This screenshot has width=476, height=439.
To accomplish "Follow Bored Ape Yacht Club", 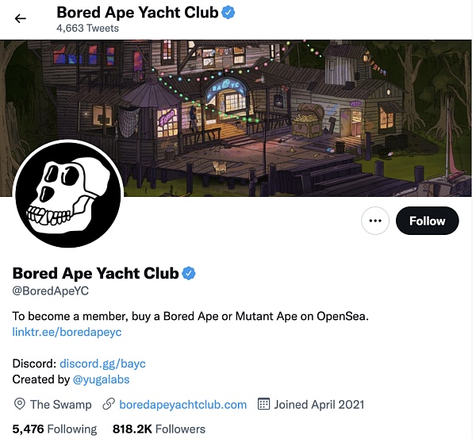I will point(427,221).
